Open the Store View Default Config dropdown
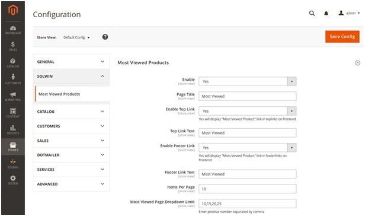372x216 pixels. (76, 37)
